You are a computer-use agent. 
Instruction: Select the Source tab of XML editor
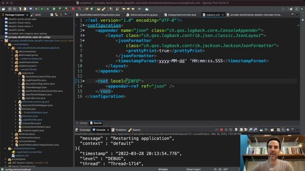pos(96,123)
